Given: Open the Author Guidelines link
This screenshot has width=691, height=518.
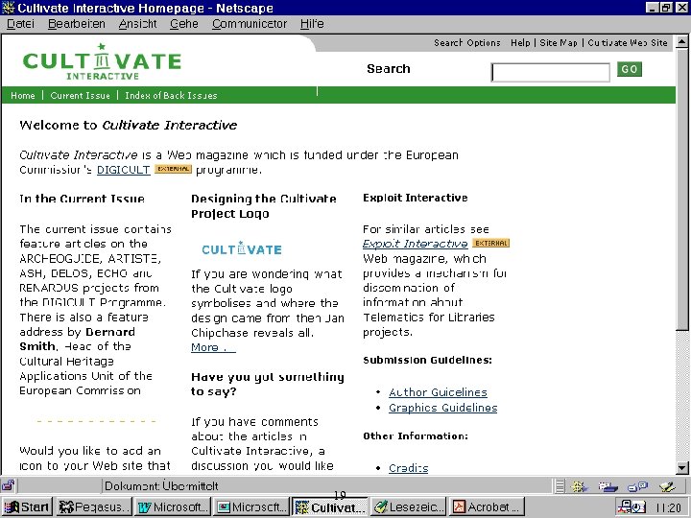Looking at the screenshot, I should click(438, 392).
